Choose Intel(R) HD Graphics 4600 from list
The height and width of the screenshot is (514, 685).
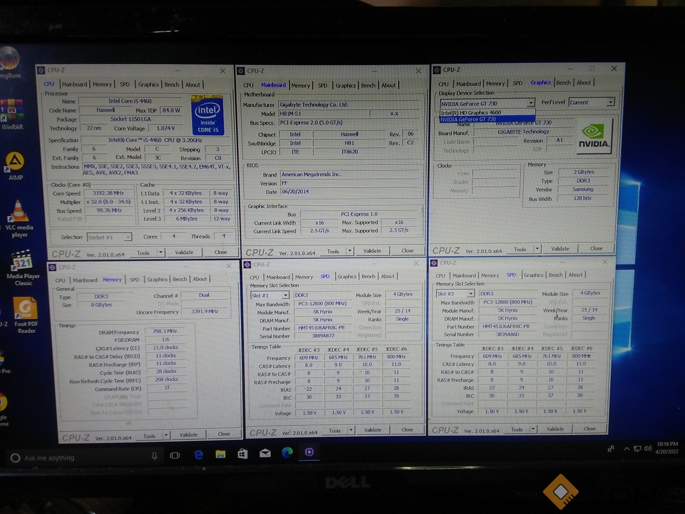click(488, 113)
